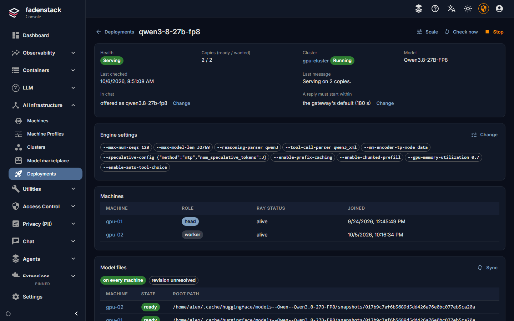Image resolution: width=514 pixels, height=321 pixels.
Task: Open the gpu-cluster link
Action: [316, 61]
